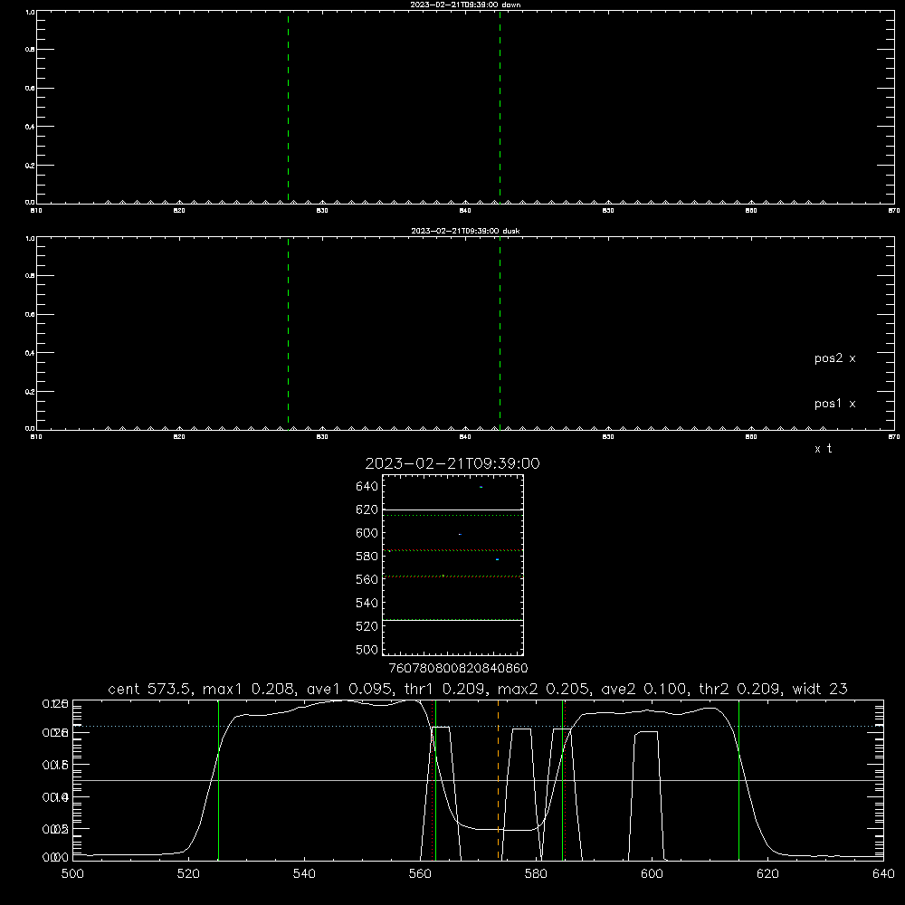Click the 580 tick label on bottom plot x-axis
This screenshot has height=905, width=905.
pos(536,874)
